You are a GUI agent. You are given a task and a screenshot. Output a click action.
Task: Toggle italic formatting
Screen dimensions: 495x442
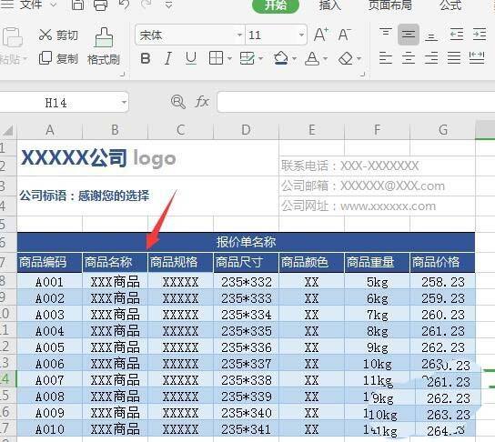pyautogui.click(x=168, y=58)
